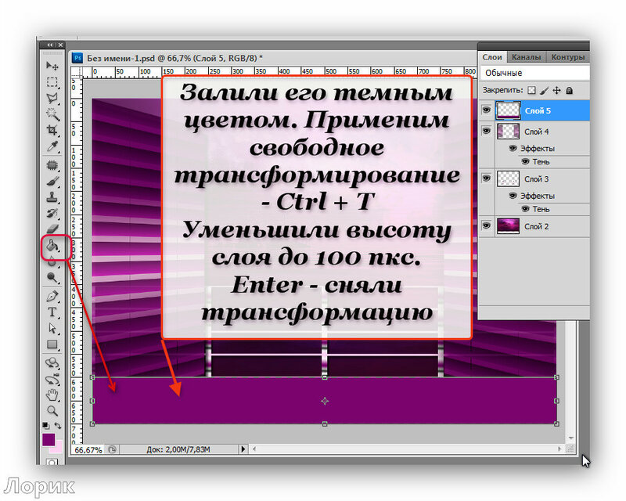
Task: Hide layer Слой 2
Action: (486, 225)
